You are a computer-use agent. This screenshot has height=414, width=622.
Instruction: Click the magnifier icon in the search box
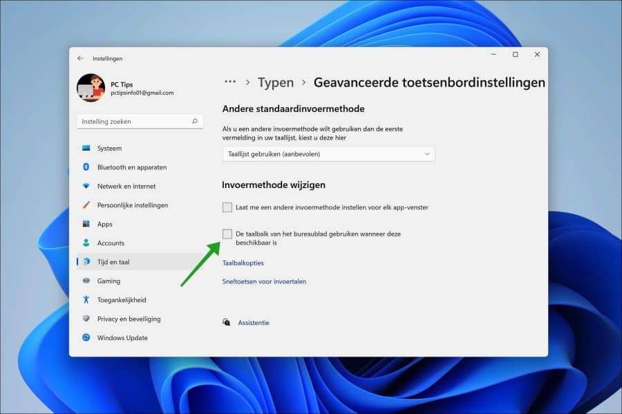tap(195, 122)
